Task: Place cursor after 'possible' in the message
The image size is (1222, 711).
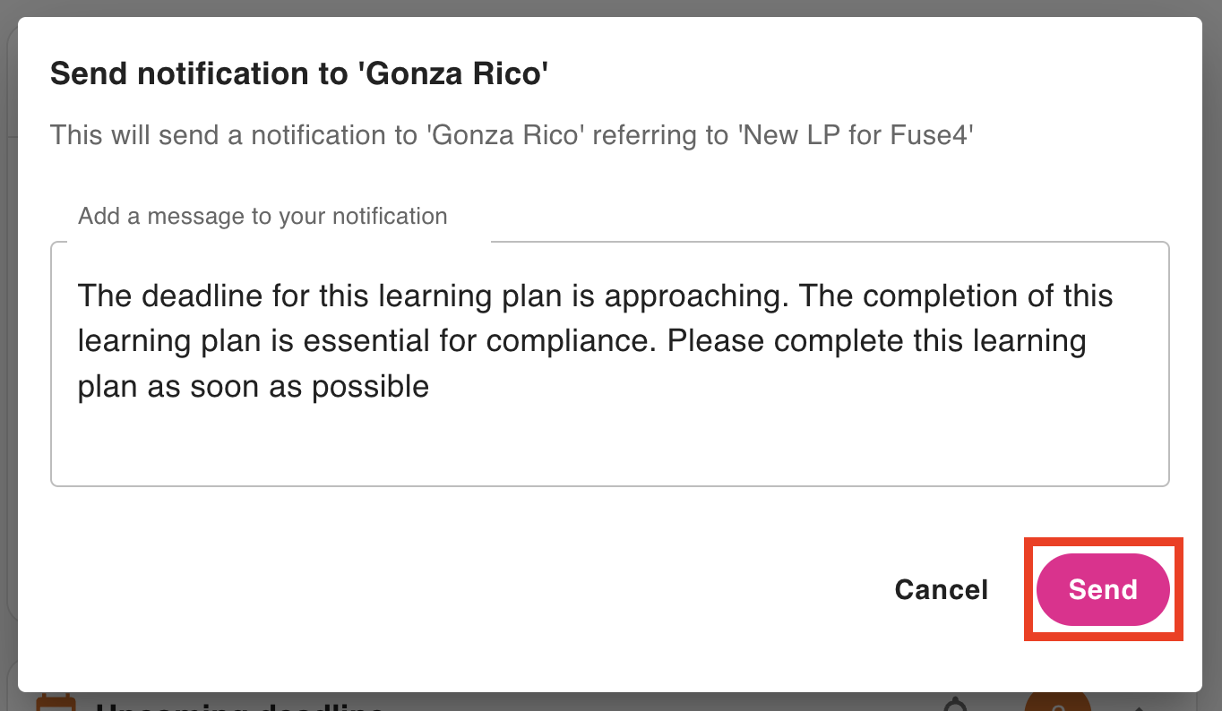Action: (430, 387)
